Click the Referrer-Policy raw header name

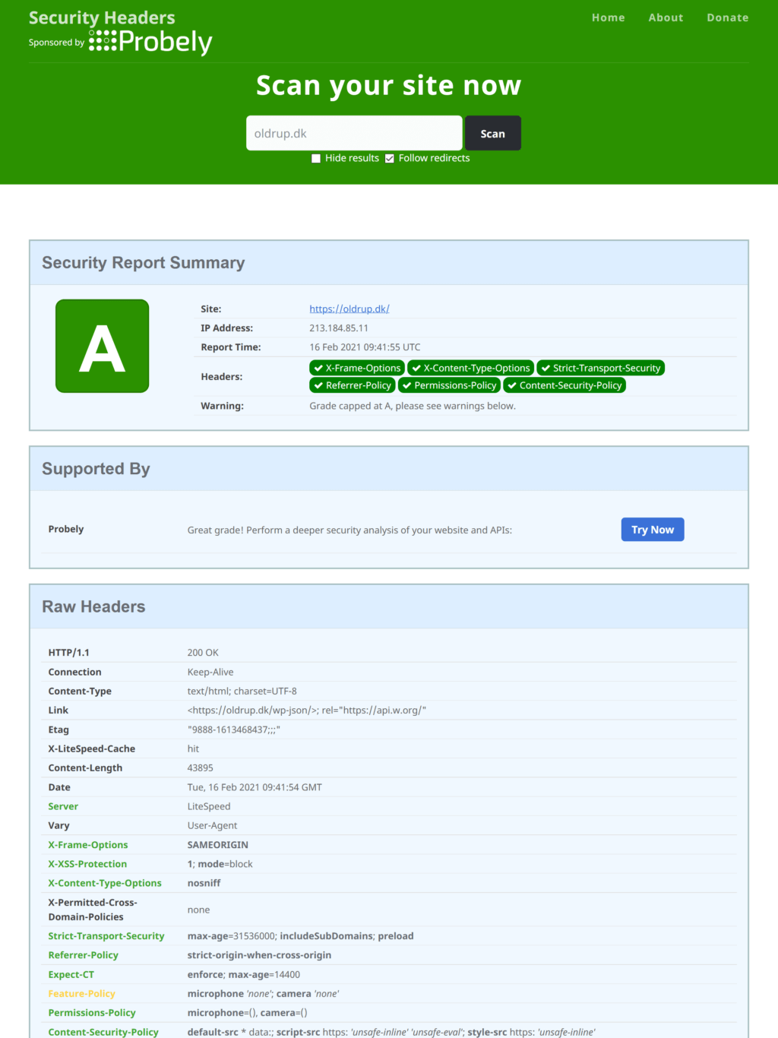(84, 955)
